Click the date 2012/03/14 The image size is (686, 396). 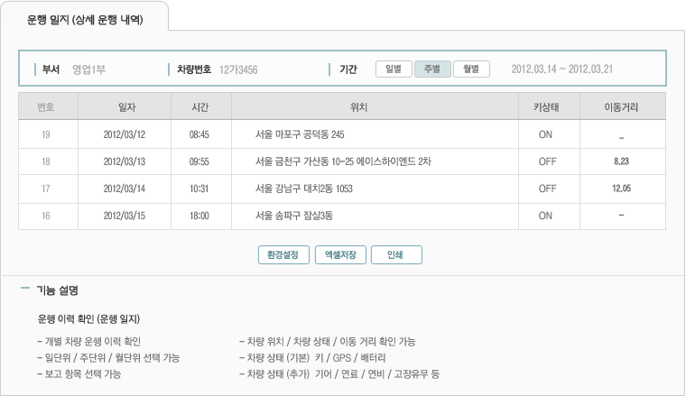[125, 189]
